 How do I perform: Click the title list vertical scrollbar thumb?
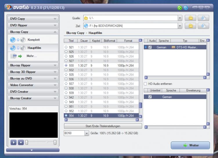pos(140,105)
